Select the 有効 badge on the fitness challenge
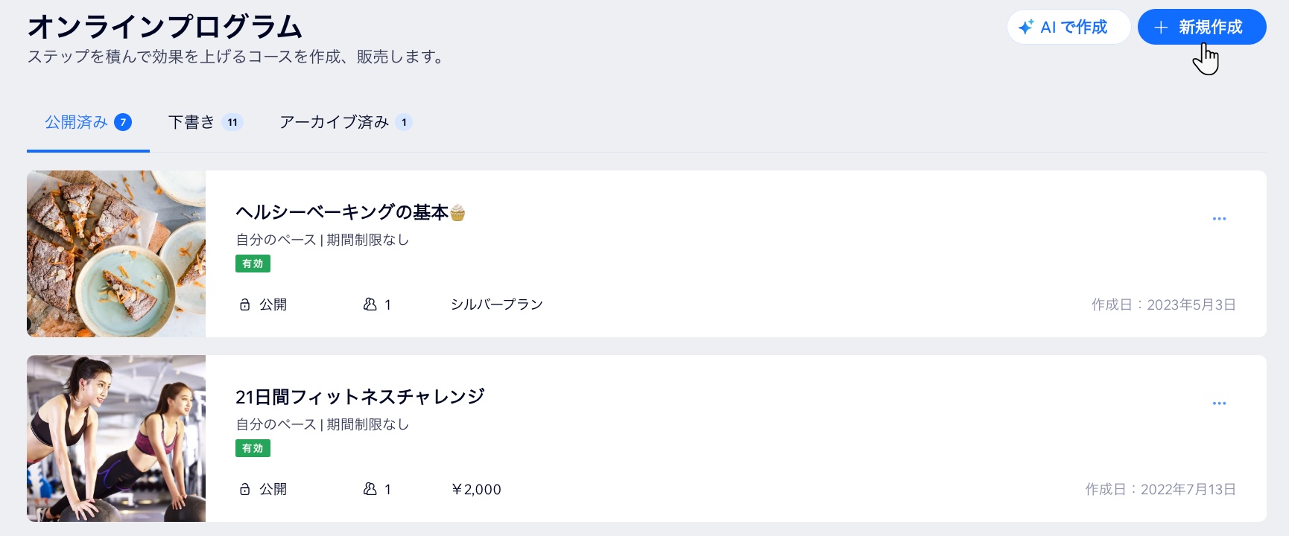 click(x=253, y=448)
